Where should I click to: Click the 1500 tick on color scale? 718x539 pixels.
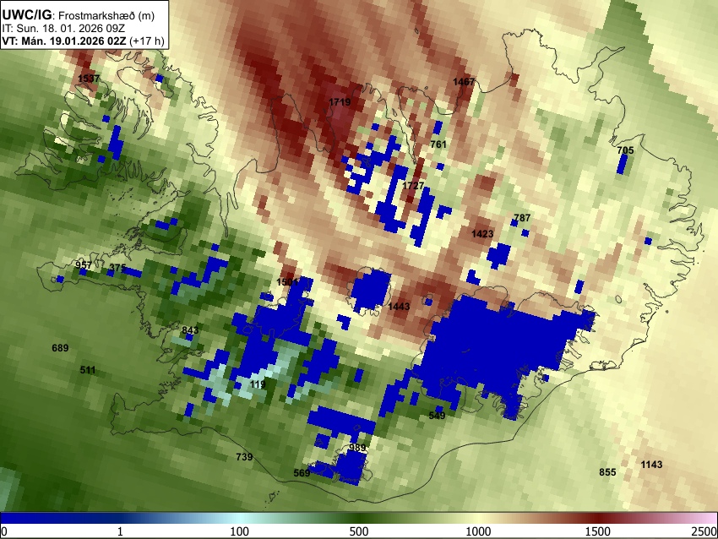tap(598, 531)
